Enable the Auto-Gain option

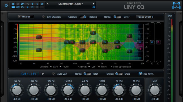53,74
